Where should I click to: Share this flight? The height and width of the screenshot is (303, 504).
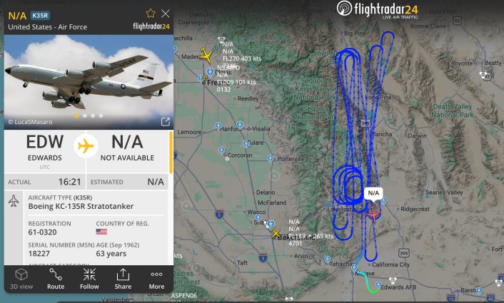coord(123,279)
